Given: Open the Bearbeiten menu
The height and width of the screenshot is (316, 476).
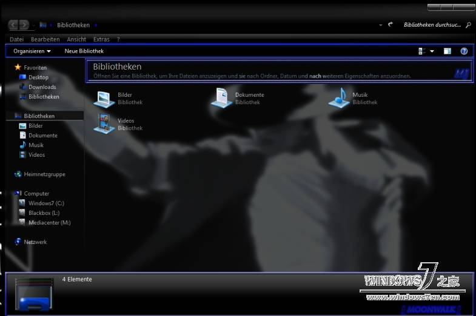Looking at the screenshot, I should 45,39.
